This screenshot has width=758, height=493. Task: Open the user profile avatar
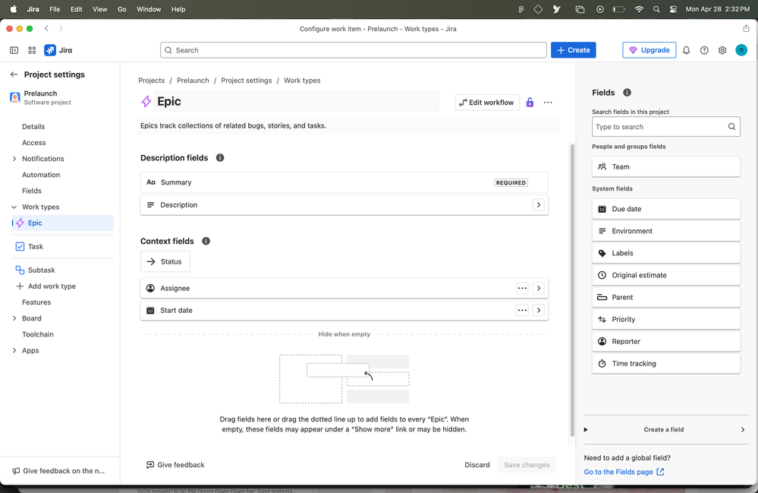[741, 50]
